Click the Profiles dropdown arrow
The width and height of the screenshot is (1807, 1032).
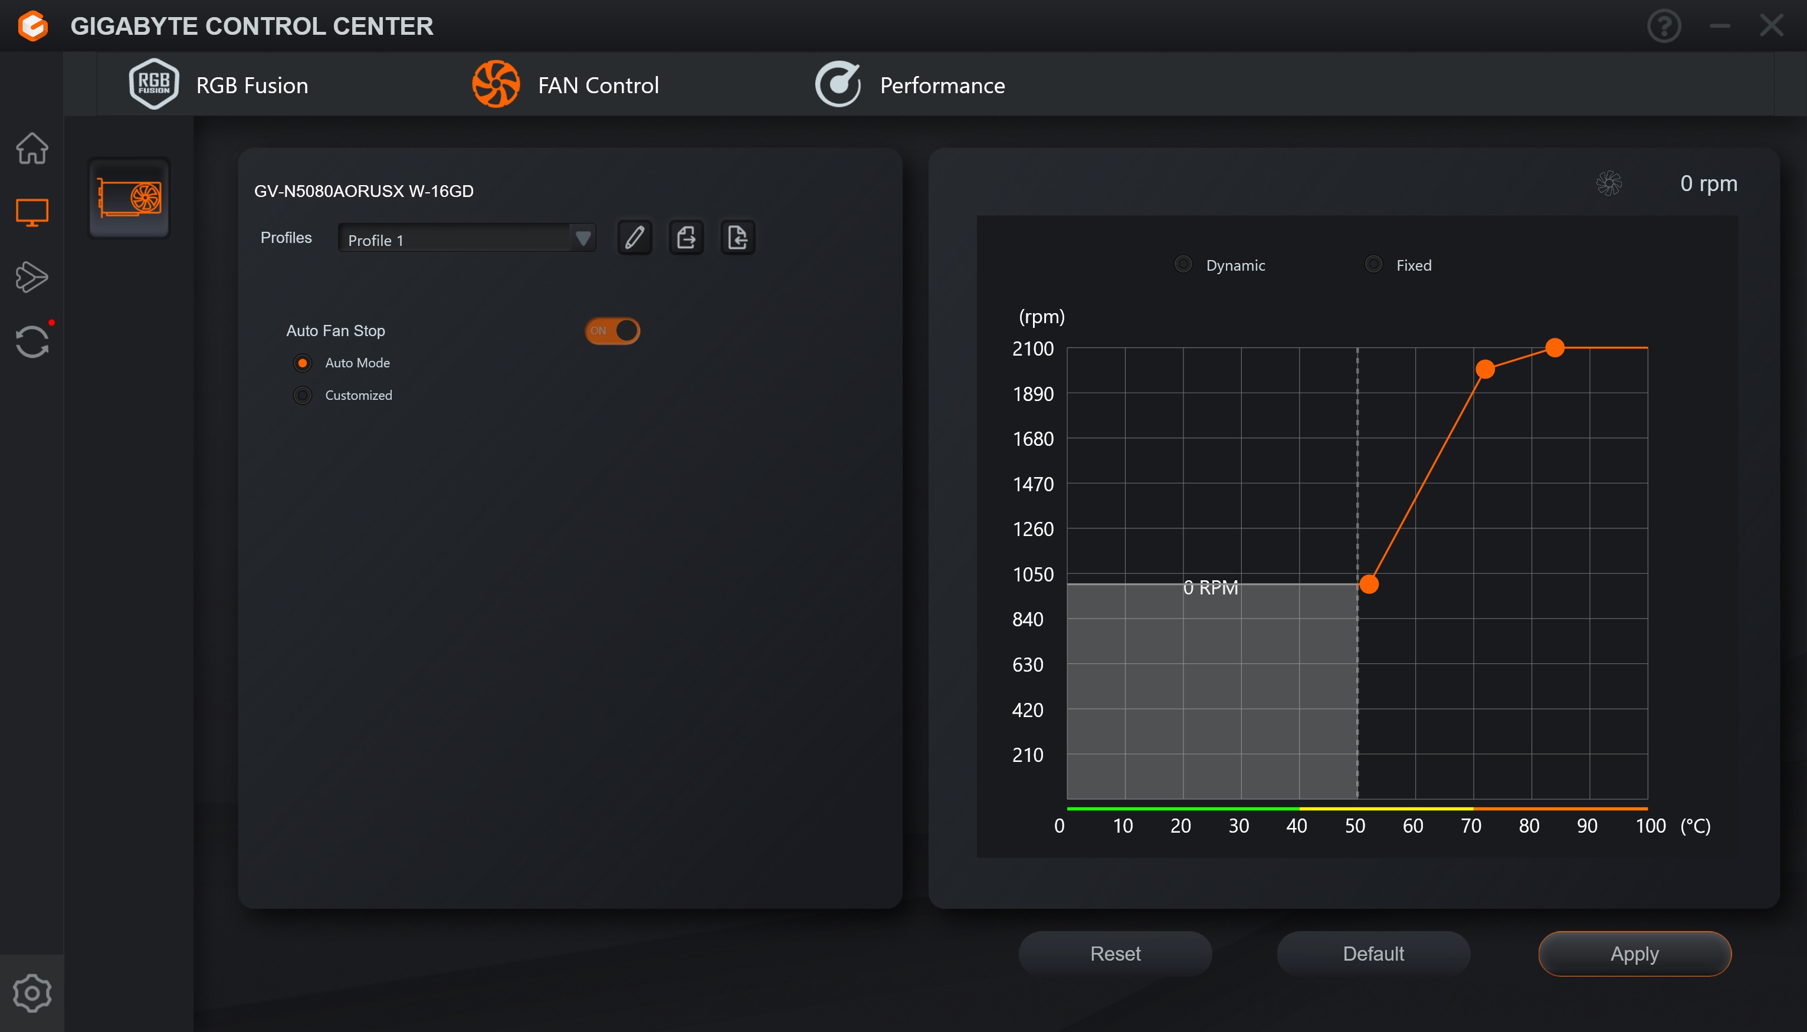[583, 238]
